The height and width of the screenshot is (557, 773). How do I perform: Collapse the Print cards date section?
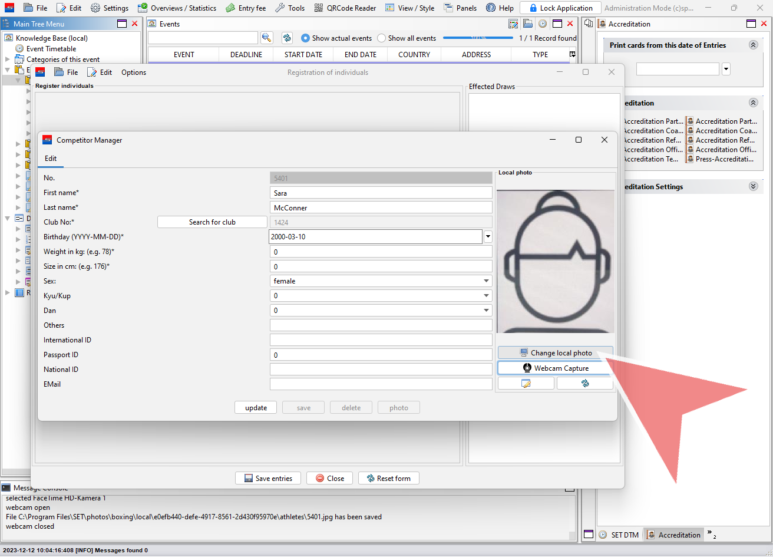(753, 45)
